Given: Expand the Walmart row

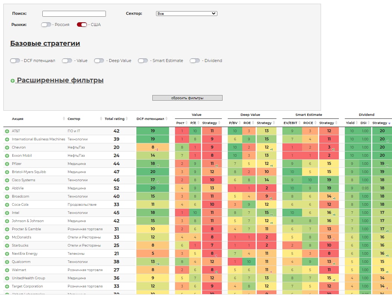Looking at the screenshot, I should point(7,270).
